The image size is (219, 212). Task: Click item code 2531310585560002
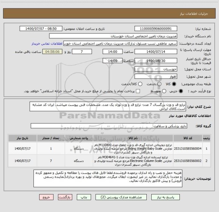pyautogui.click(x=187, y=161)
